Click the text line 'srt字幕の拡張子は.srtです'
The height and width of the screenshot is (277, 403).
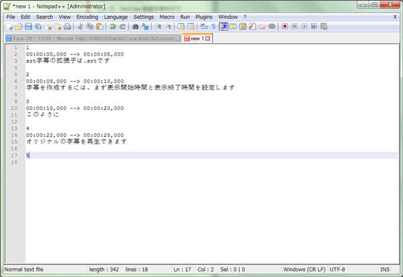[68, 61]
